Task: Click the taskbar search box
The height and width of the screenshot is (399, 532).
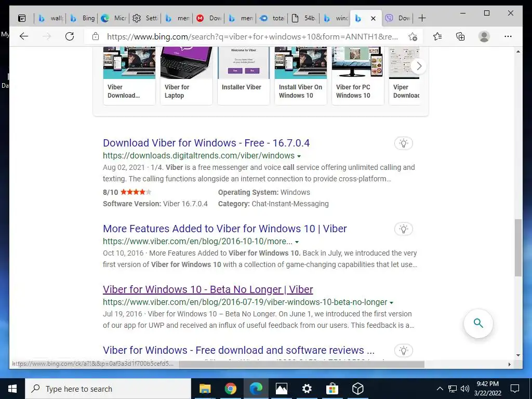Action: [x=108, y=389]
